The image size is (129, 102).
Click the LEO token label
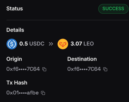click(x=89, y=44)
